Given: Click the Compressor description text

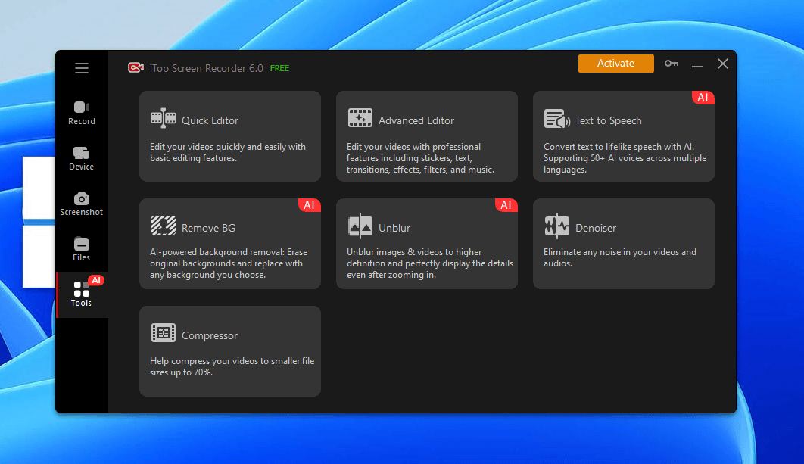Looking at the screenshot, I should click(x=232, y=366).
